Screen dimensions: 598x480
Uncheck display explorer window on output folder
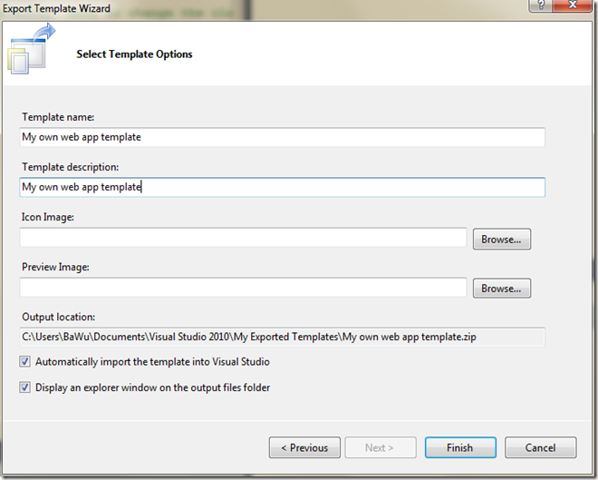pyautogui.click(x=25, y=387)
